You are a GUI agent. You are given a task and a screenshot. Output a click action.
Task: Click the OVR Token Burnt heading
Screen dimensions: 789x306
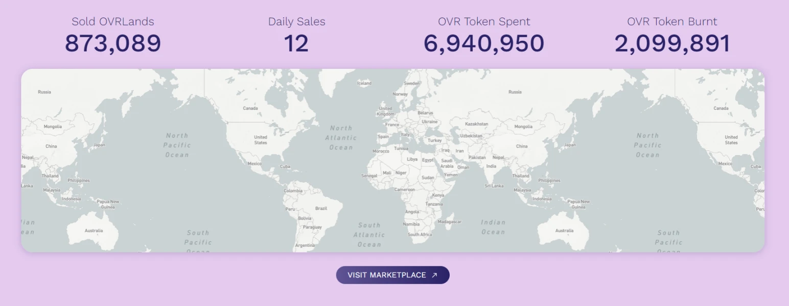pyautogui.click(x=672, y=21)
